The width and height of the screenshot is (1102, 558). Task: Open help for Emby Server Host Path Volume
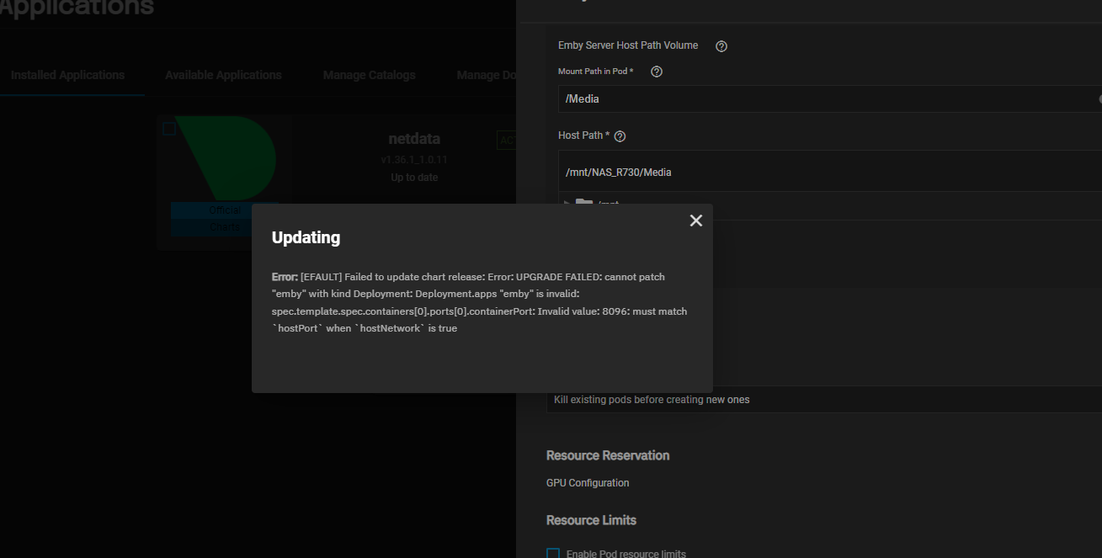[721, 46]
